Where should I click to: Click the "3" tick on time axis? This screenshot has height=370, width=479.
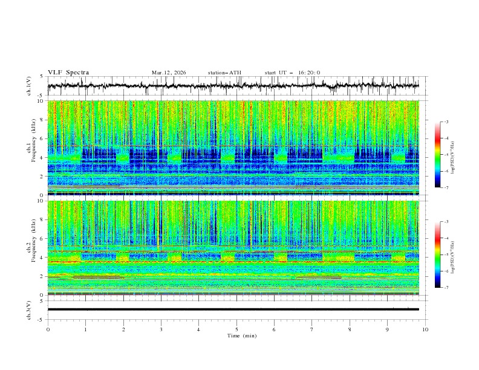161,329
